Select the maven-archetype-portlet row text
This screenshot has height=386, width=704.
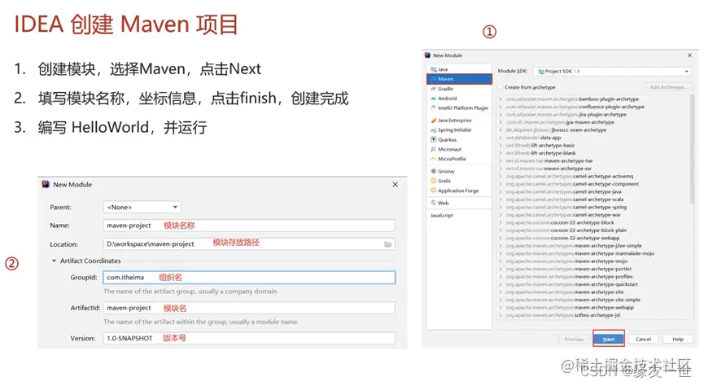[568, 269]
